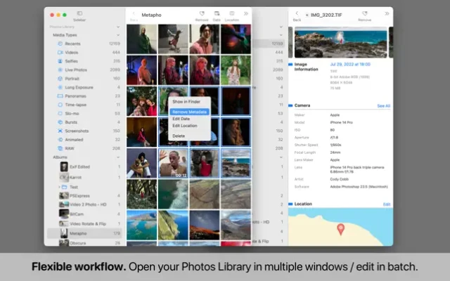Select thumbnail of person in green coat
The width and height of the screenshot is (450, 281).
point(142,39)
